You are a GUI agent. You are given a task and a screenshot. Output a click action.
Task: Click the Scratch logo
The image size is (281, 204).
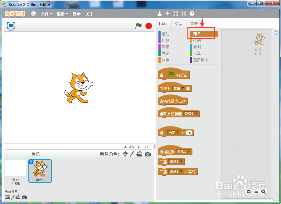coord(15,14)
